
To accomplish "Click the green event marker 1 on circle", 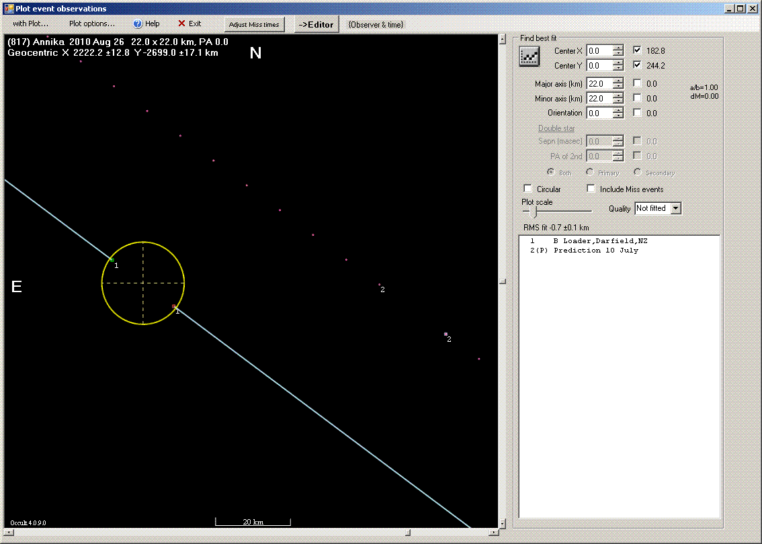I will tap(112, 261).
